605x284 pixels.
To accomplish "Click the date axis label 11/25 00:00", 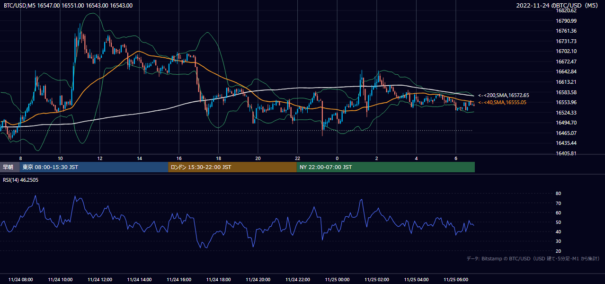I will pyautogui.click(x=337, y=279).
